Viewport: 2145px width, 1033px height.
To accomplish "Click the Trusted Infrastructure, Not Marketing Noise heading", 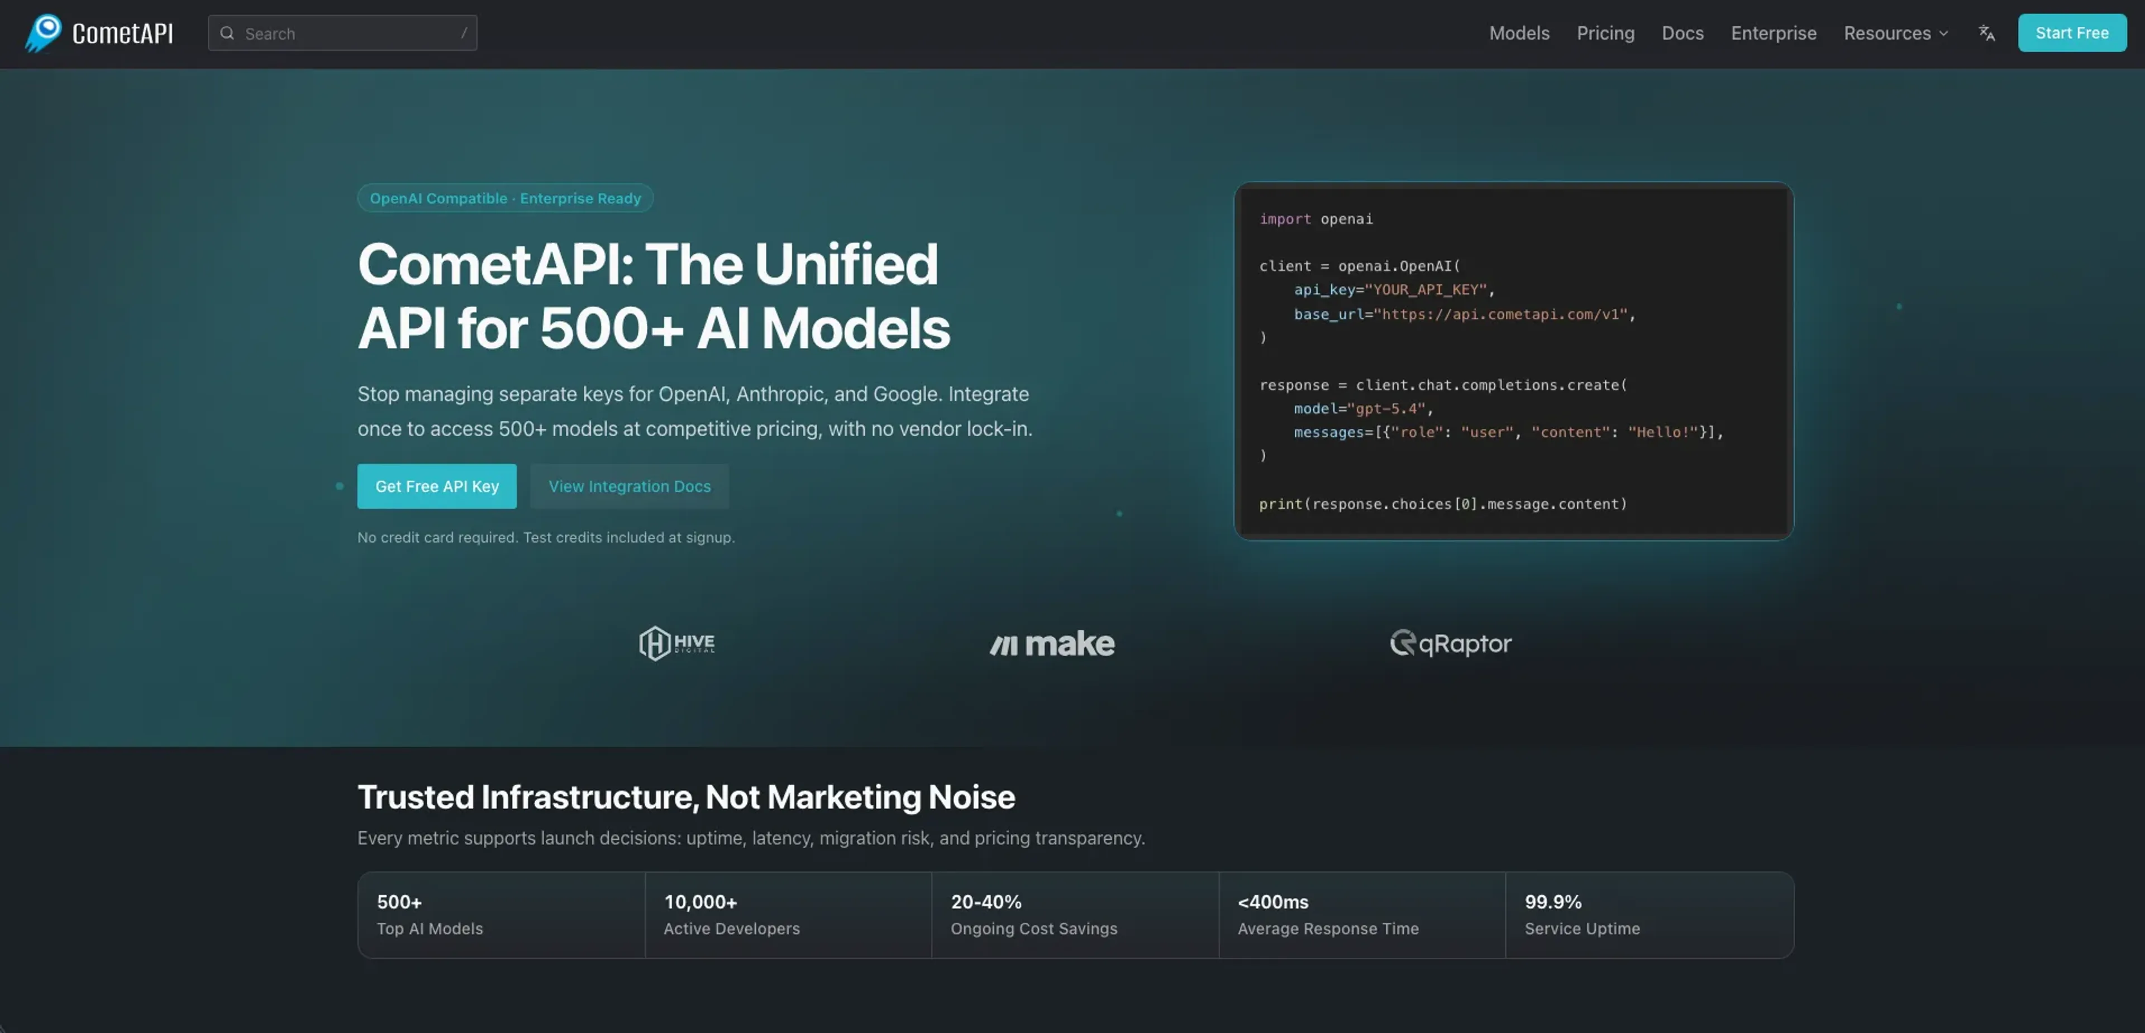I will point(686,797).
